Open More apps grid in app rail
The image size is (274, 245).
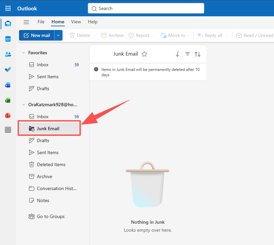[8, 130]
